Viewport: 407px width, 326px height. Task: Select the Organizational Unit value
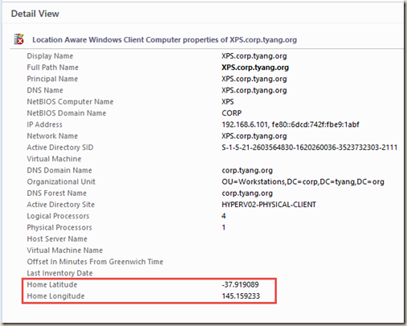[x=303, y=182]
